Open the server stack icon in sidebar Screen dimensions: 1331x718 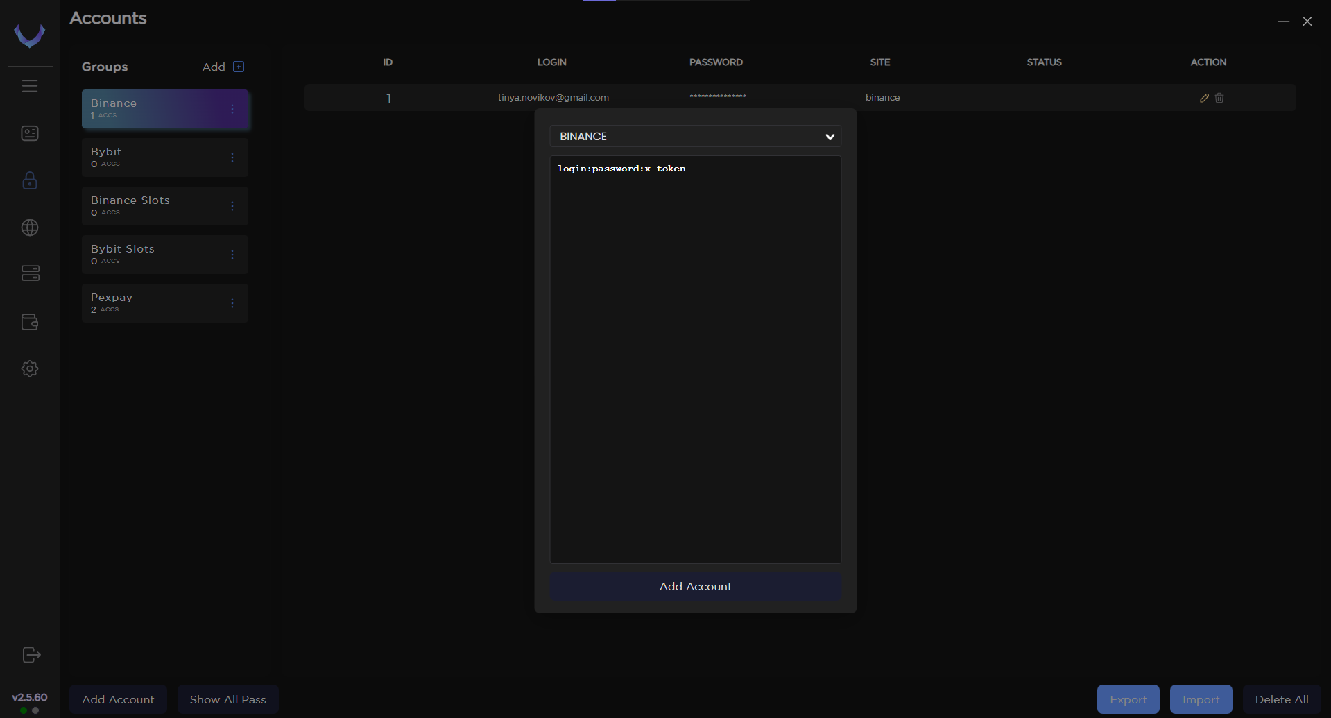(x=30, y=274)
